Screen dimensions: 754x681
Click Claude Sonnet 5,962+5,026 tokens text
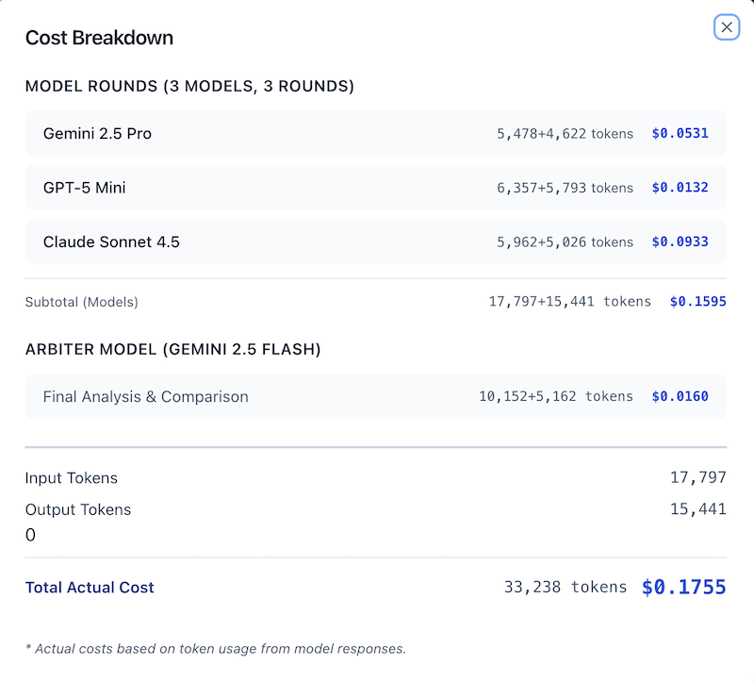click(x=565, y=242)
